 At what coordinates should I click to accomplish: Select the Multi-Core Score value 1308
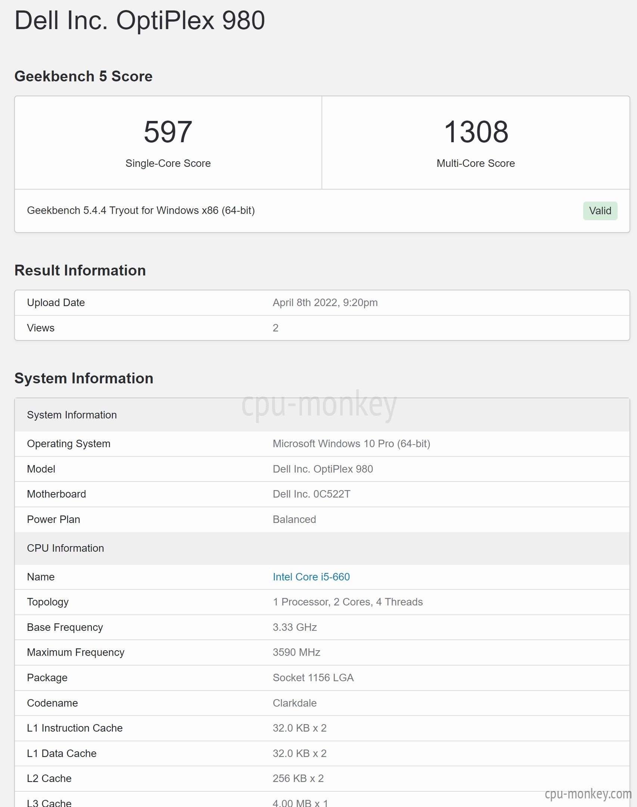476,132
